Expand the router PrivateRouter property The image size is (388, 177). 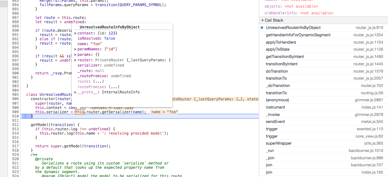75,60
